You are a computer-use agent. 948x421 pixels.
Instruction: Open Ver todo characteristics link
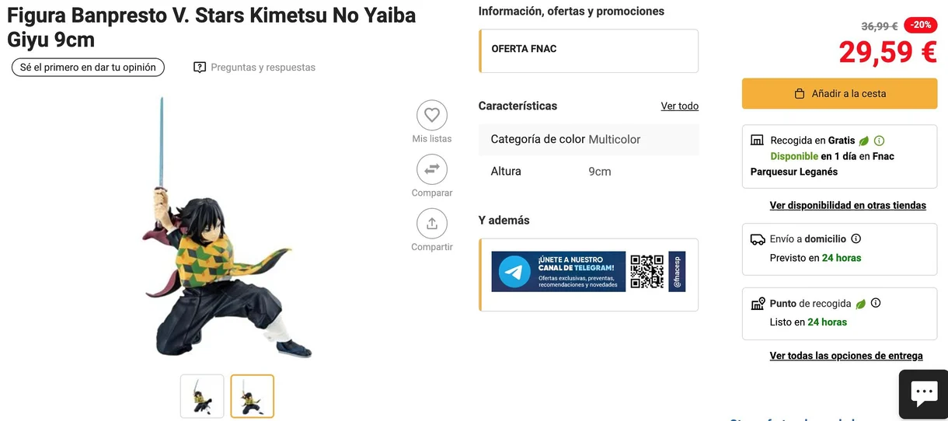pos(680,106)
